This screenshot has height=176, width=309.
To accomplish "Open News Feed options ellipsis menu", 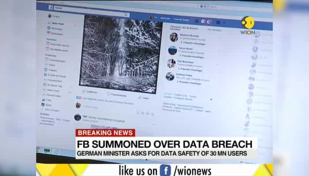I will click(75, 26).
